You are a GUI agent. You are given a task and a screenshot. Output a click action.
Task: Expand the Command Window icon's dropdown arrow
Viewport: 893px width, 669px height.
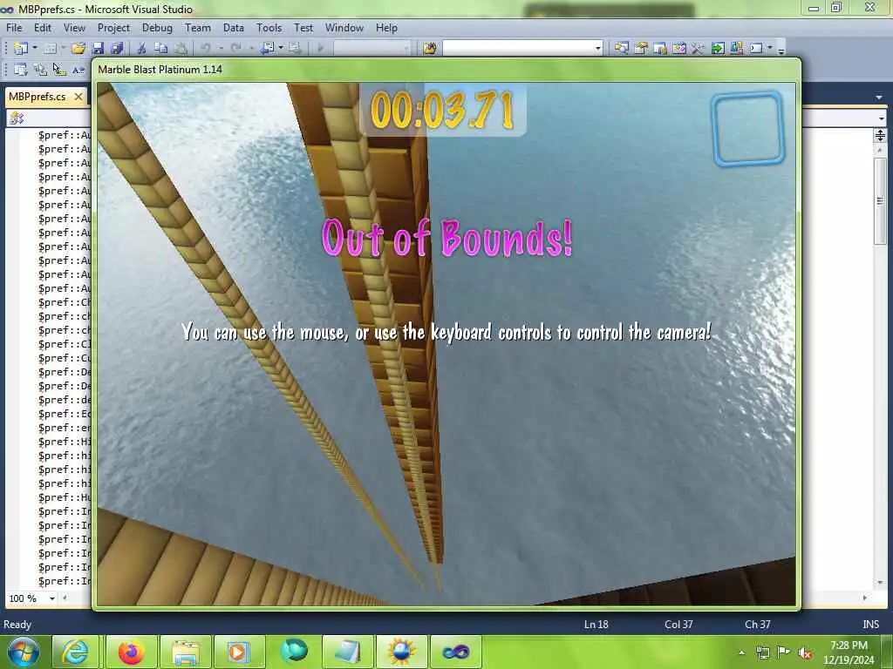click(x=770, y=49)
